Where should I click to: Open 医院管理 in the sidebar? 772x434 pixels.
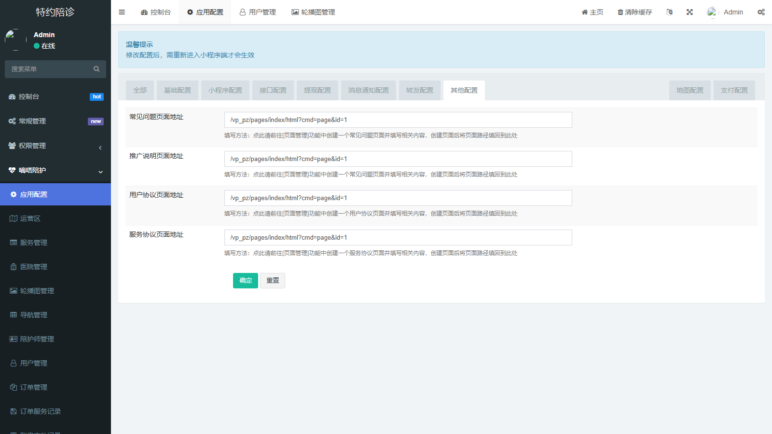[x=34, y=267]
